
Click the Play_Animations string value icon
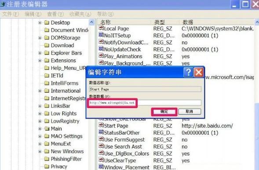(x=101, y=56)
